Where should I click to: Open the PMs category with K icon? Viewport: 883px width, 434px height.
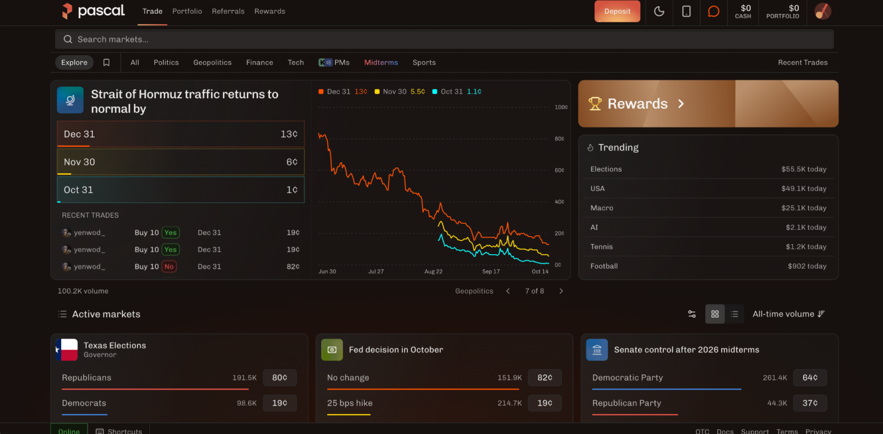tap(334, 62)
